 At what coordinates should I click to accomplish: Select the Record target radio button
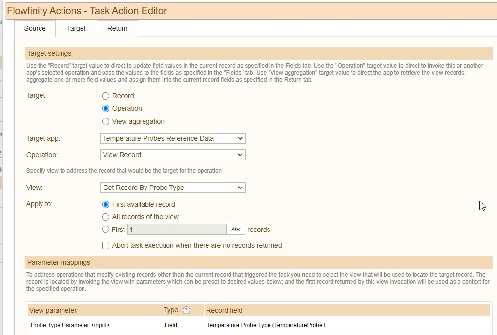click(105, 96)
